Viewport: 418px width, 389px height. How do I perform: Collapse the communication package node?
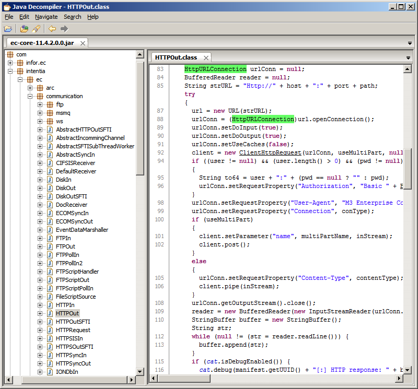30,96
